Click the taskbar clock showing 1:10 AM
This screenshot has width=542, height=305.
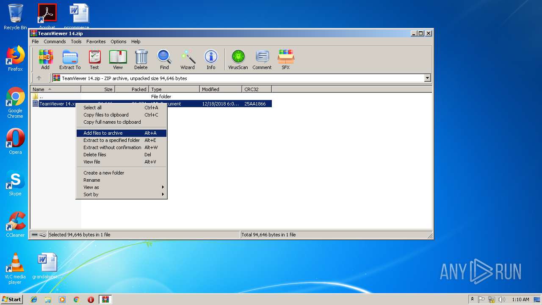pyautogui.click(x=520, y=299)
